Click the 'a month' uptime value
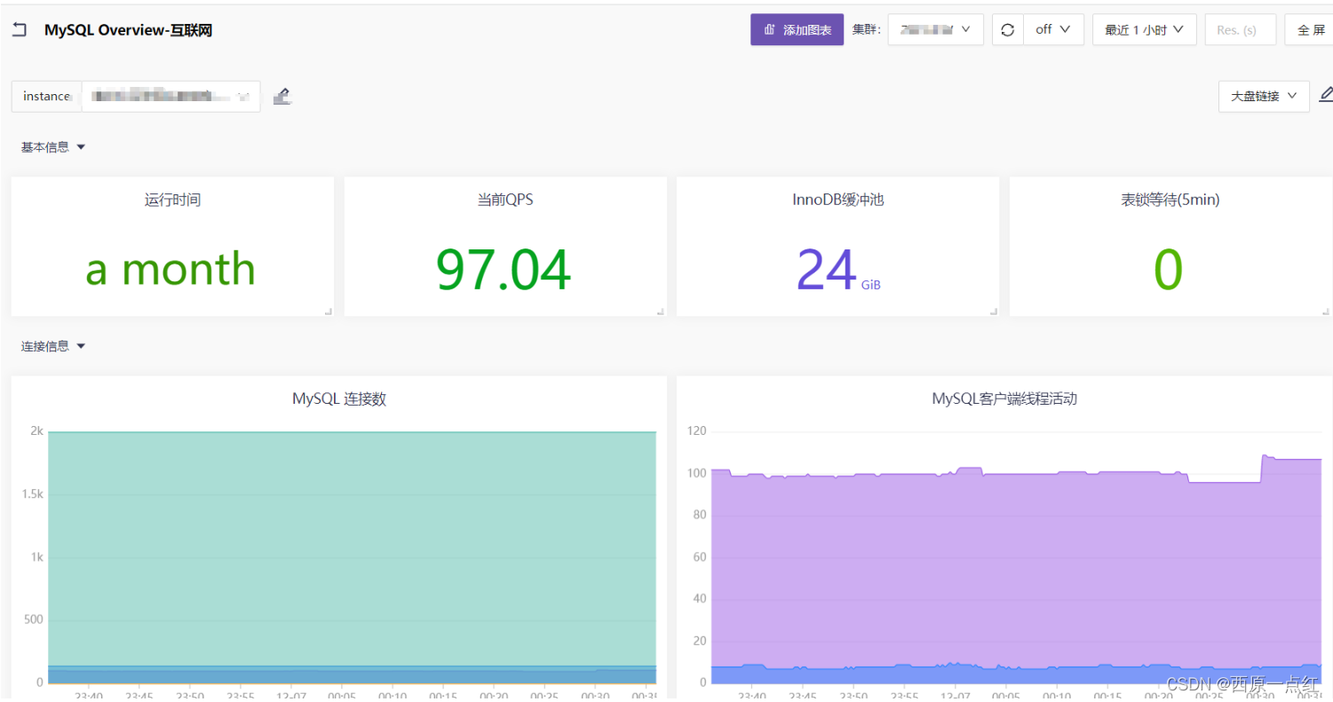The image size is (1333, 702). (171, 268)
